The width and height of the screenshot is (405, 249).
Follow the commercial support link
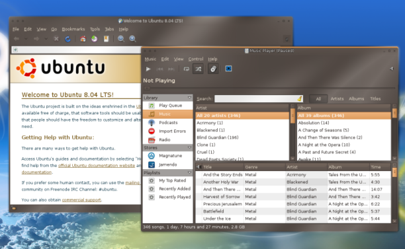click(x=81, y=199)
